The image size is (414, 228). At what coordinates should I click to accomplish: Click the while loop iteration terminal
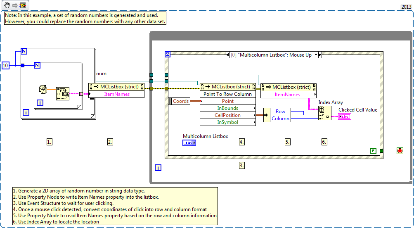[158, 168]
